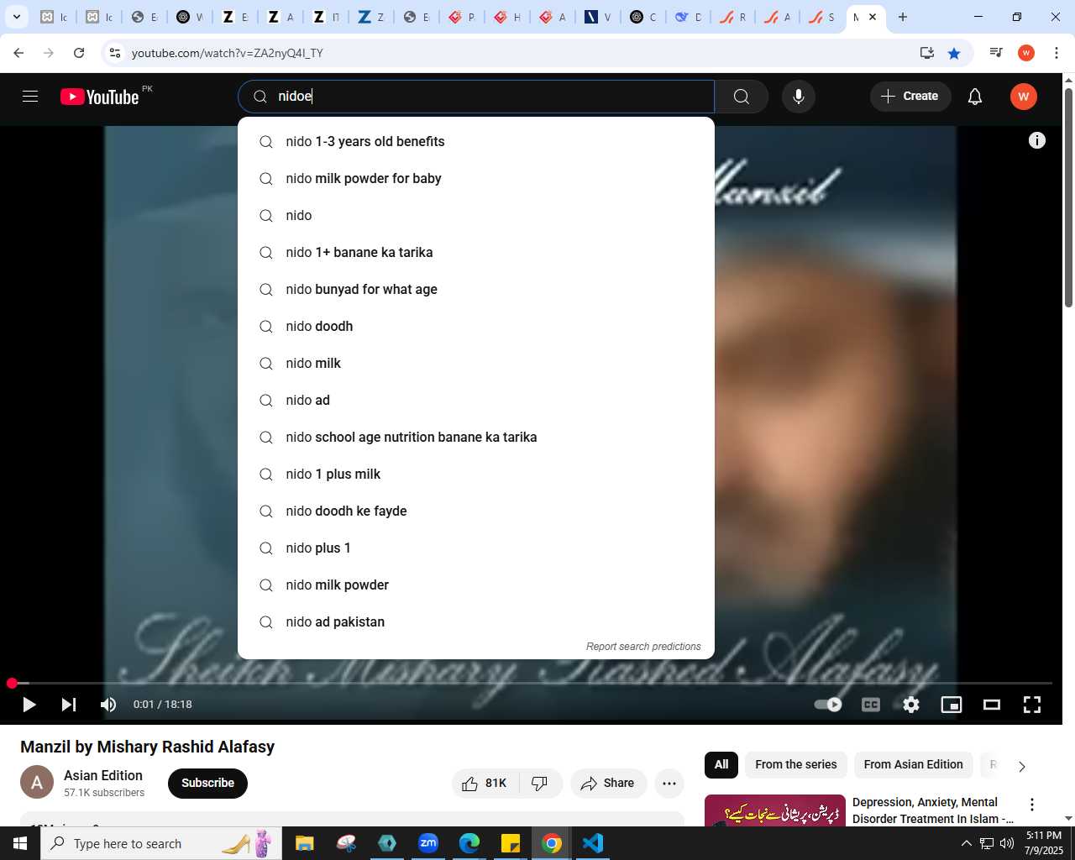This screenshot has height=860, width=1075.
Task: Share the video
Action: pyautogui.click(x=608, y=783)
